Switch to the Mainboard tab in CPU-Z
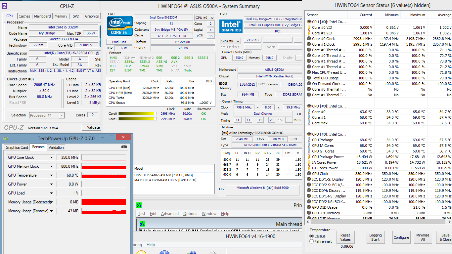The image size is (452, 254). [x=42, y=16]
